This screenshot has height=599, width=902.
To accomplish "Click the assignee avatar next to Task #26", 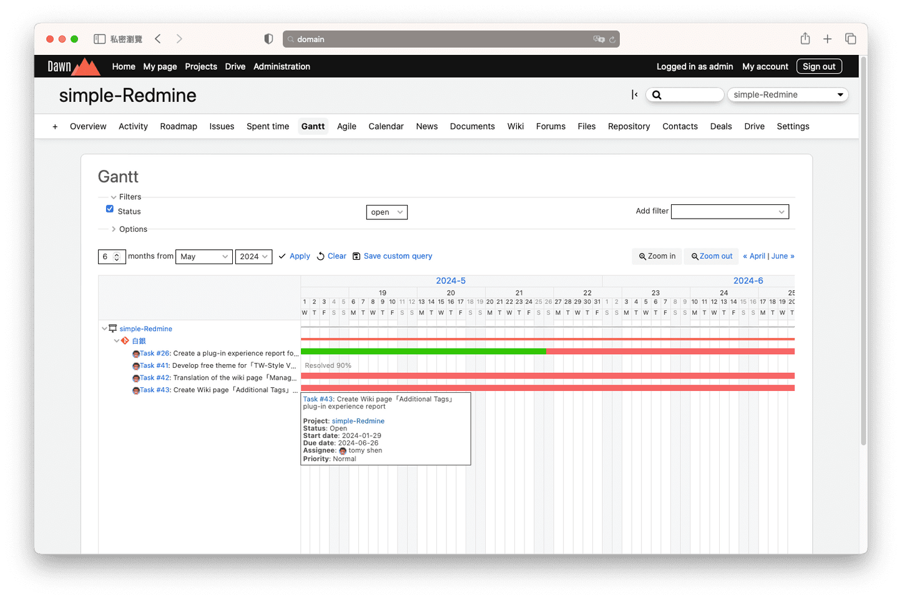I will pyautogui.click(x=136, y=354).
